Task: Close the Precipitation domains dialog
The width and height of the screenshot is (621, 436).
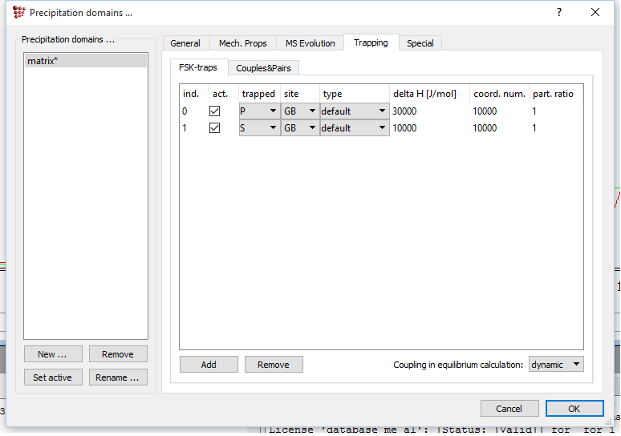Action: [x=595, y=12]
